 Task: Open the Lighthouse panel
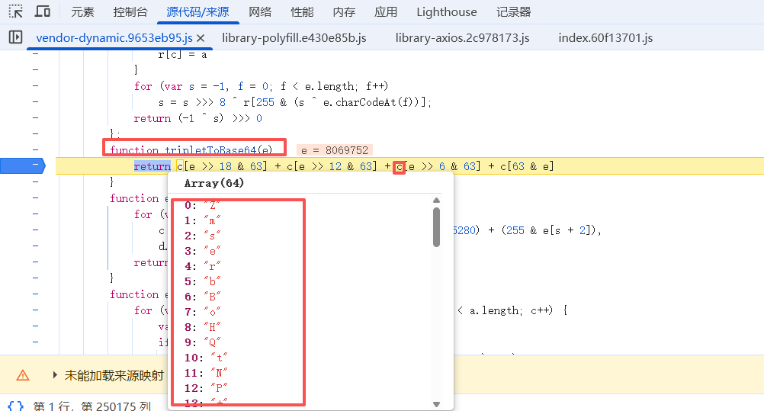[447, 12]
